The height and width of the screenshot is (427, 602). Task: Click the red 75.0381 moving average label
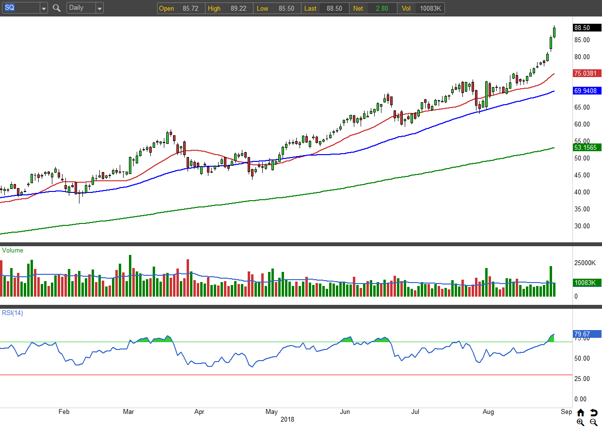587,73
